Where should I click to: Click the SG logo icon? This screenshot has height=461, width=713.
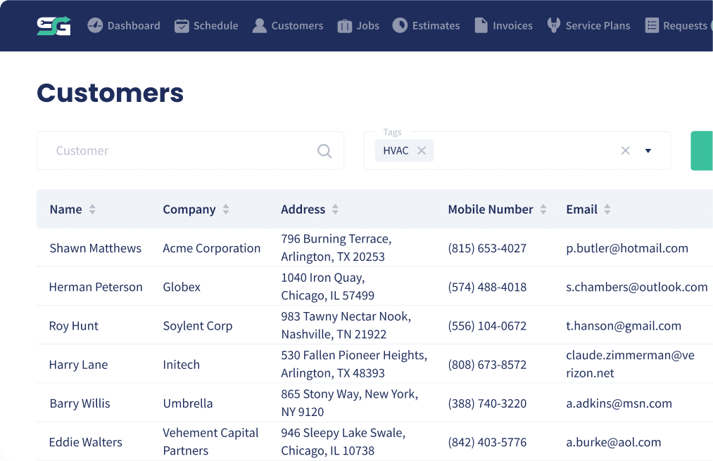click(x=53, y=26)
